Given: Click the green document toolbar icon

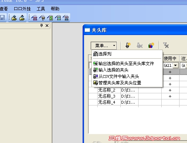Looking at the screenshot, I should [50, 18].
